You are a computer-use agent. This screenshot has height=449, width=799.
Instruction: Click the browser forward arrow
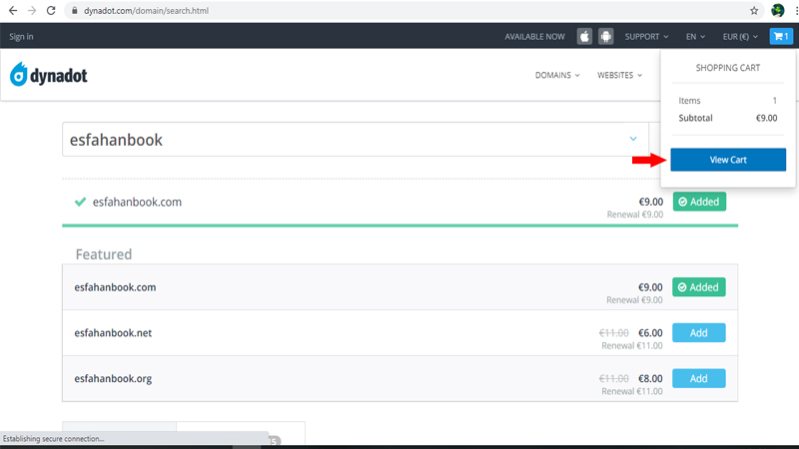tap(32, 11)
